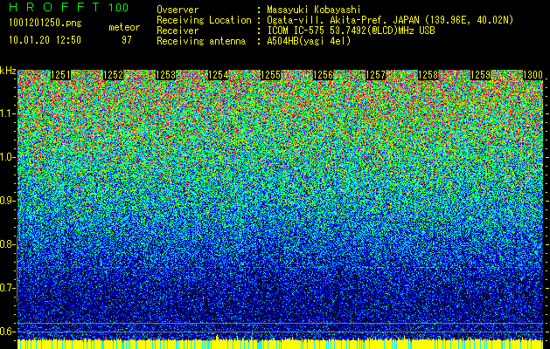The height and width of the screenshot is (349, 550).
Task: Click the 1.1 kHz axis label
Action: point(7,113)
